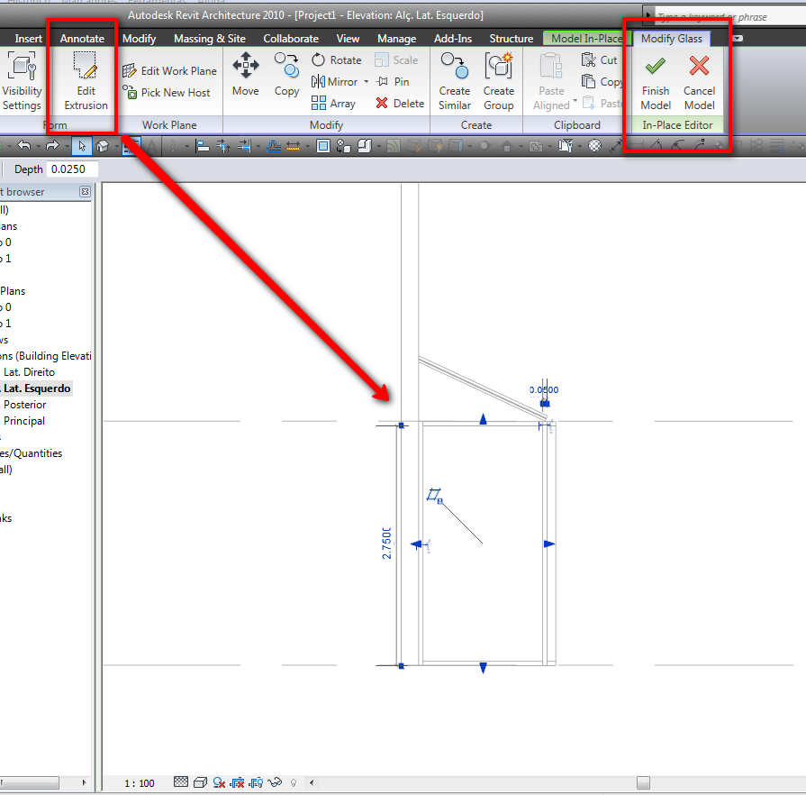Click the Create Similar icon
The height and width of the screenshot is (795, 806).
pos(454,81)
